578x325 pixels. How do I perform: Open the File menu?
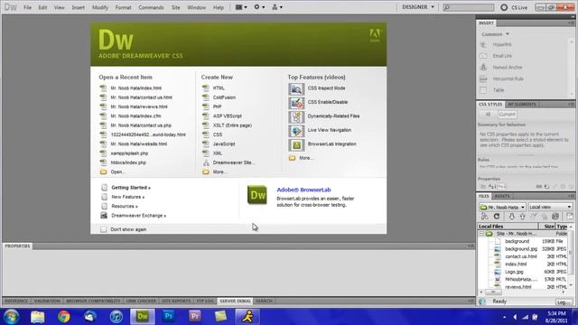tap(28, 7)
